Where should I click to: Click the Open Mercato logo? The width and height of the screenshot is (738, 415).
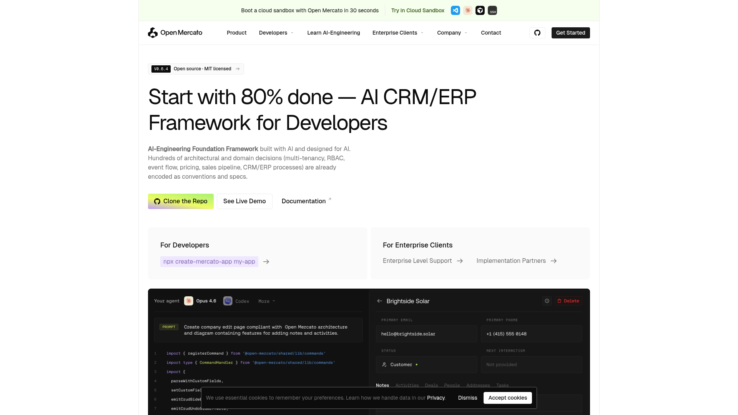175,33
